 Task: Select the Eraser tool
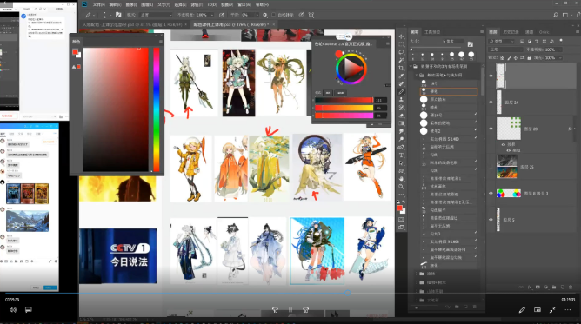(x=401, y=116)
